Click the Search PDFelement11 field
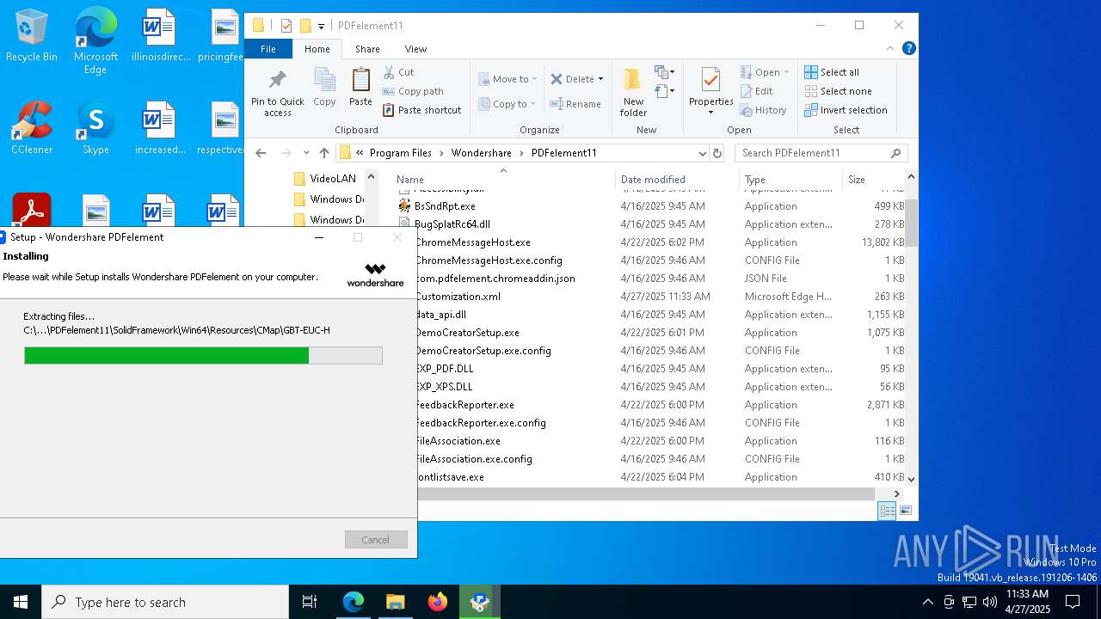 tap(821, 153)
